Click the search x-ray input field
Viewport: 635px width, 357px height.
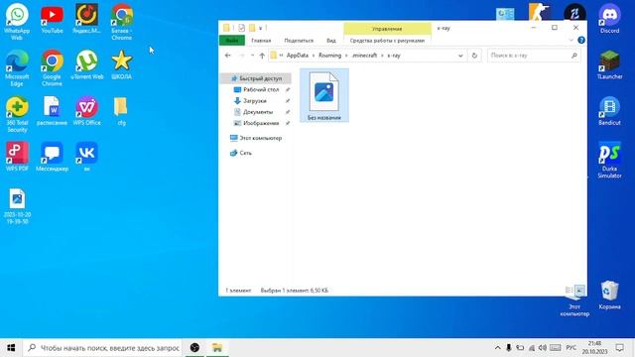(x=534, y=56)
